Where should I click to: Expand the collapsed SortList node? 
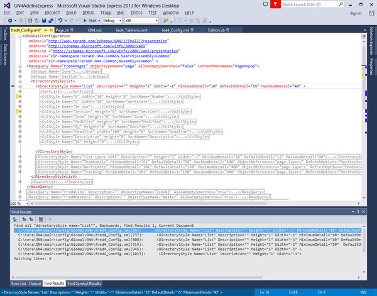(20, 91)
